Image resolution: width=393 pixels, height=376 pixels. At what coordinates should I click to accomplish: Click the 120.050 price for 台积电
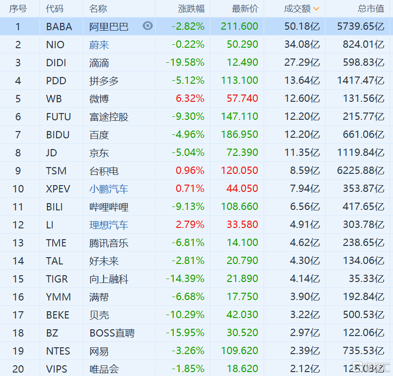[239, 170]
